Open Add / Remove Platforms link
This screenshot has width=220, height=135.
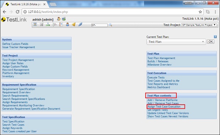162,100
